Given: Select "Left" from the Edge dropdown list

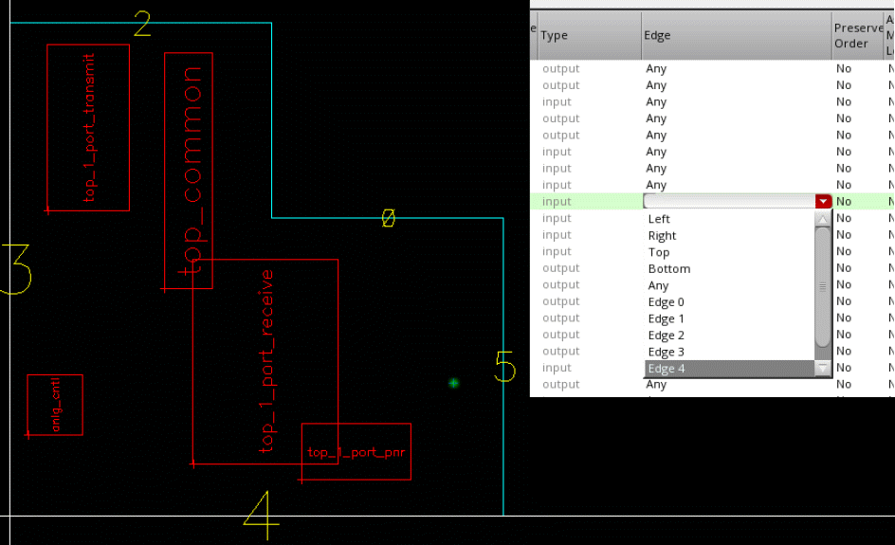Looking at the screenshot, I should 659,219.
